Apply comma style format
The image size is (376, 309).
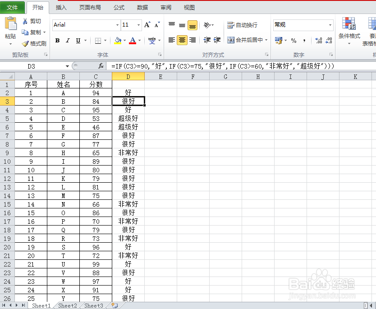coord(304,41)
